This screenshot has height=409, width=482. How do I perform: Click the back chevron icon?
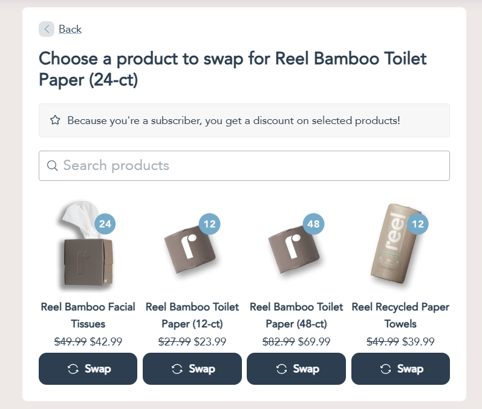(47, 29)
